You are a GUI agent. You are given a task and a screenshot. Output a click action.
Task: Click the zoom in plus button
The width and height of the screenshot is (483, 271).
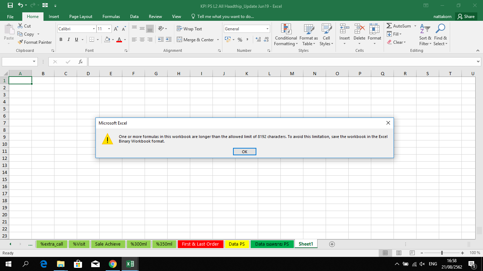coord(462,253)
